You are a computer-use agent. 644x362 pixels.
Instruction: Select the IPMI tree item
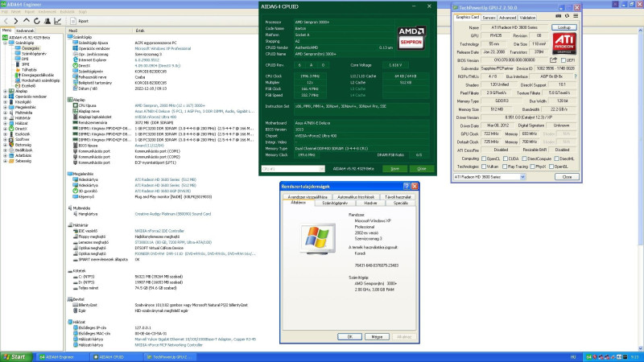pyautogui.click(x=23, y=64)
